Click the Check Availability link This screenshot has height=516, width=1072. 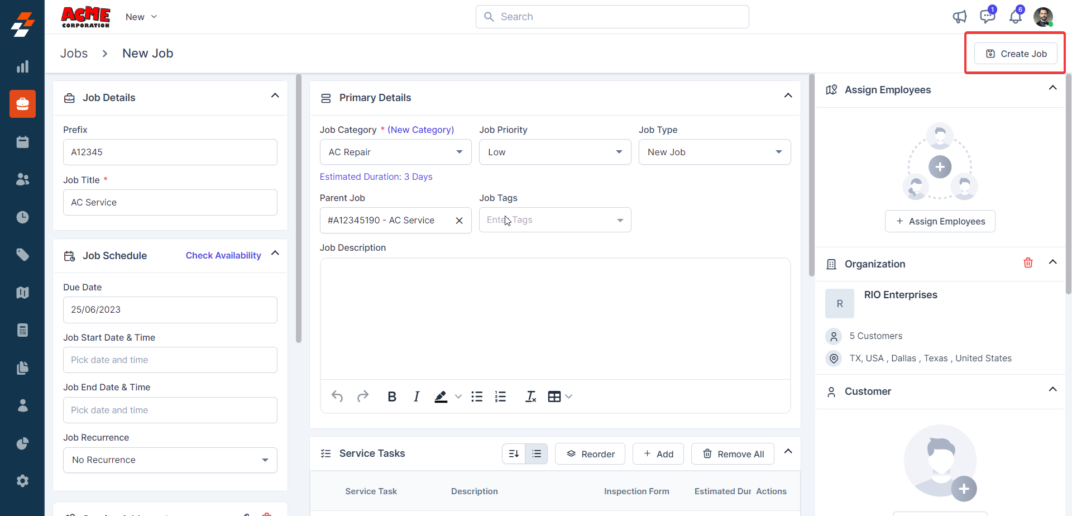click(x=223, y=255)
